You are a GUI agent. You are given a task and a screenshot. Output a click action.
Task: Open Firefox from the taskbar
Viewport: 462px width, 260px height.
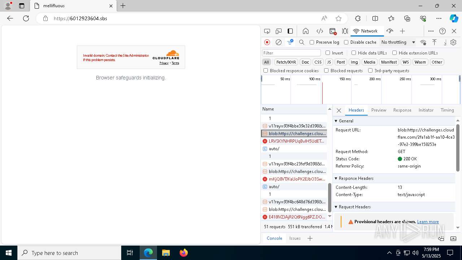(x=183, y=253)
